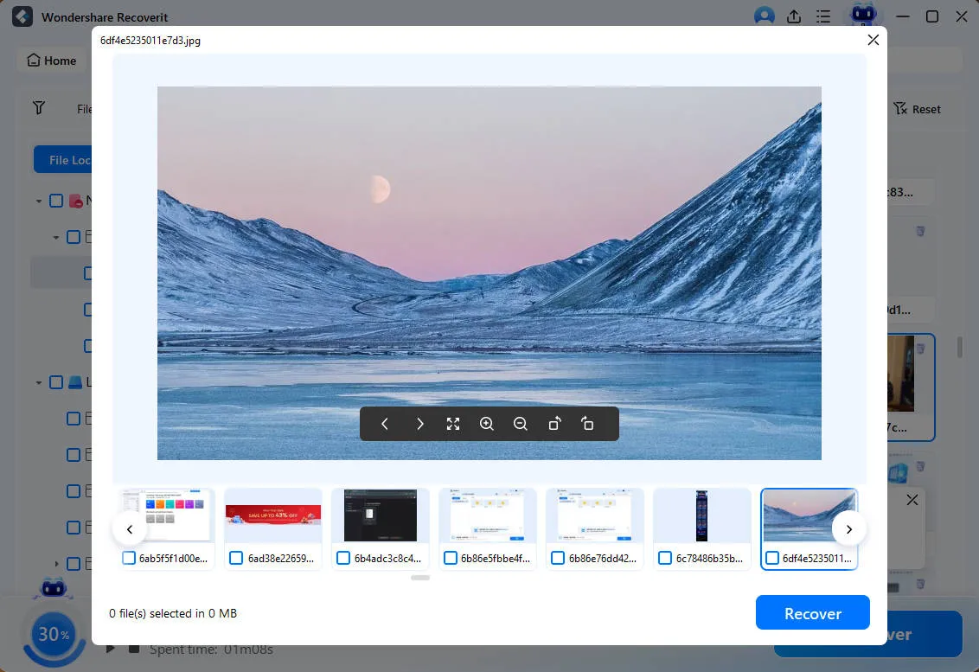
Task: Open the 6ad38e22659 thumbnail preview
Action: point(272,516)
